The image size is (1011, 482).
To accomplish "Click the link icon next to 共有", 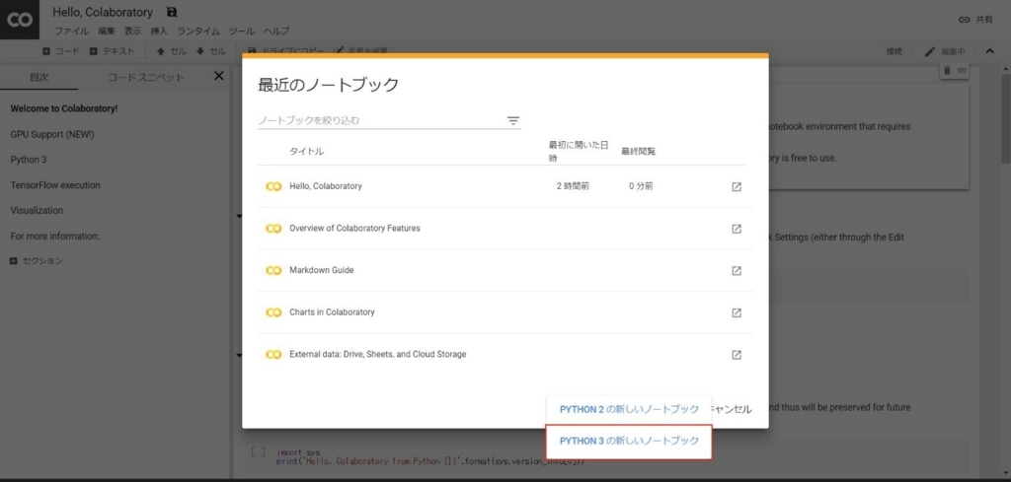I will (x=964, y=20).
